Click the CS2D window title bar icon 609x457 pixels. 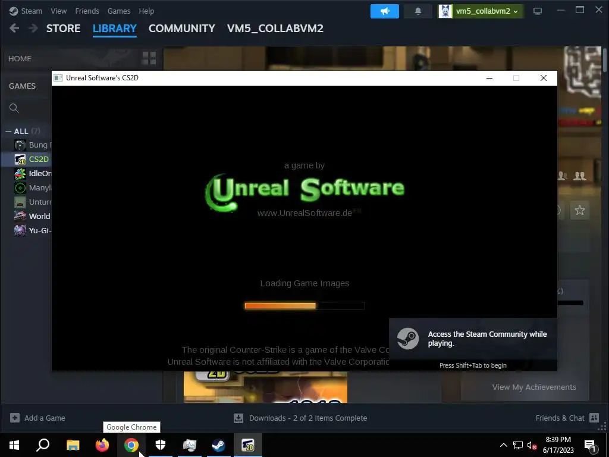click(58, 78)
